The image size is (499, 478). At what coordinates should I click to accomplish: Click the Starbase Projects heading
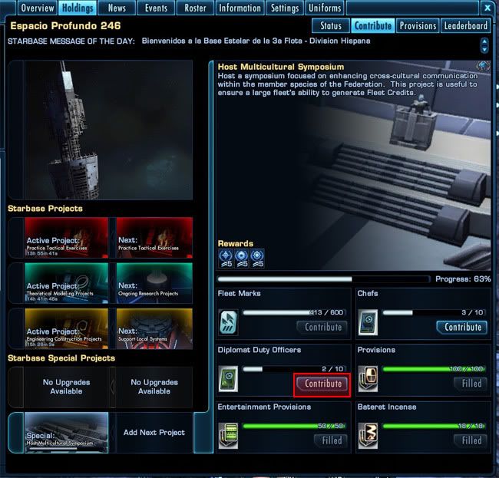(x=45, y=209)
